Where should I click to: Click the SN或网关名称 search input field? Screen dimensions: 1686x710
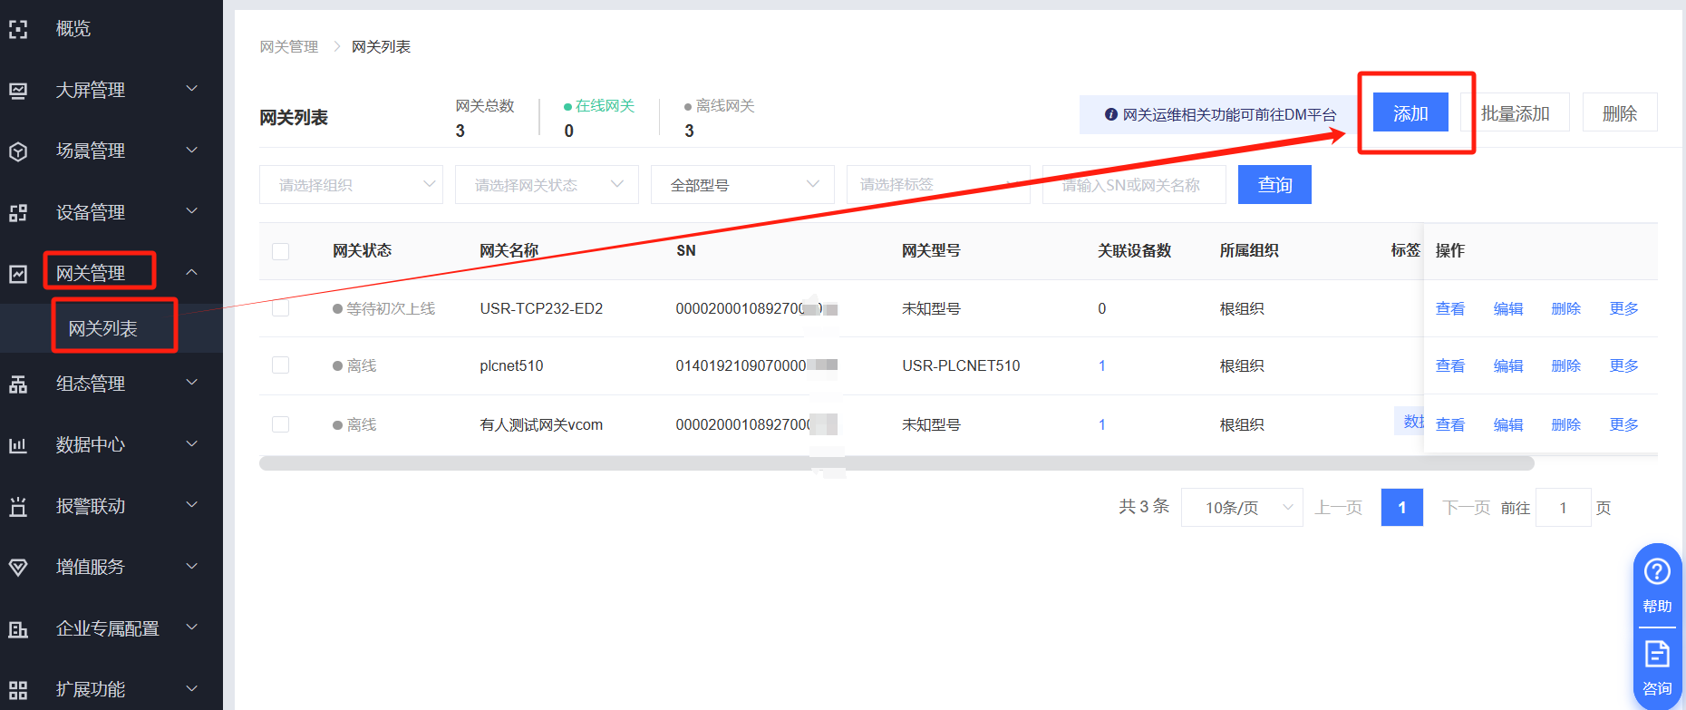point(1133,185)
